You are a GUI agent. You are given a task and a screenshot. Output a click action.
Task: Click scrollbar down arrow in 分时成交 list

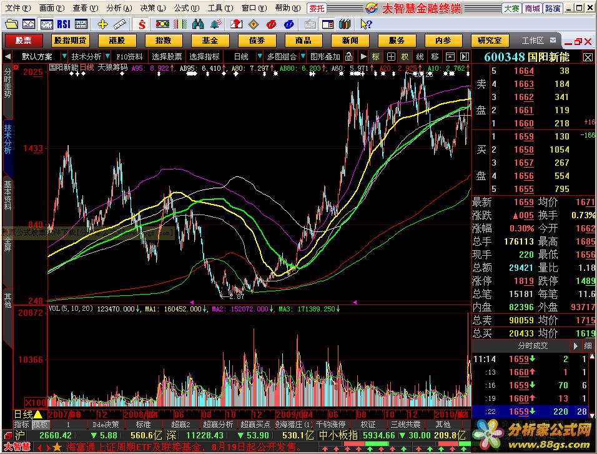(592, 415)
